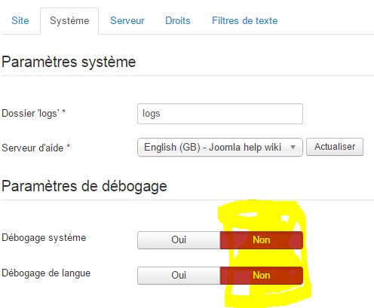
Task: Select the Système tab
Action: point(69,21)
